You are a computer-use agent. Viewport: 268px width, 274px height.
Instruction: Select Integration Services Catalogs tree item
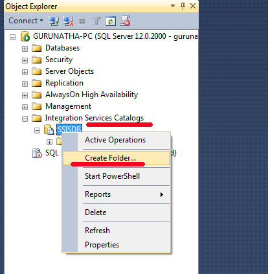(95, 118)
